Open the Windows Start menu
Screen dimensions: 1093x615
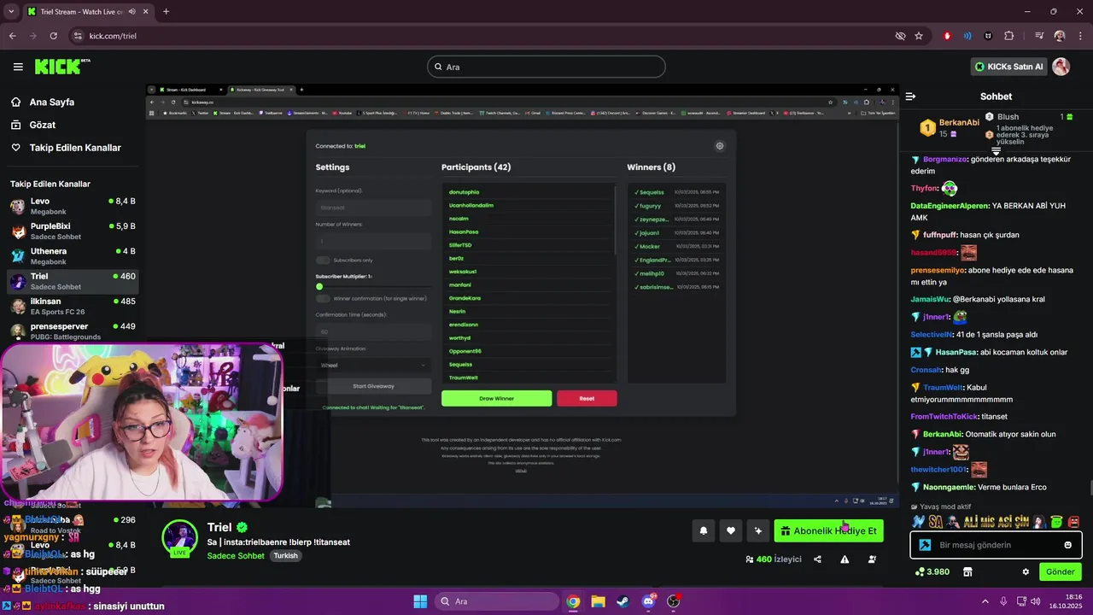(420, 601)
